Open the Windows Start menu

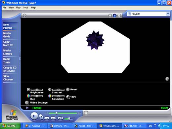pyautogui.click(x=10, y=126)
